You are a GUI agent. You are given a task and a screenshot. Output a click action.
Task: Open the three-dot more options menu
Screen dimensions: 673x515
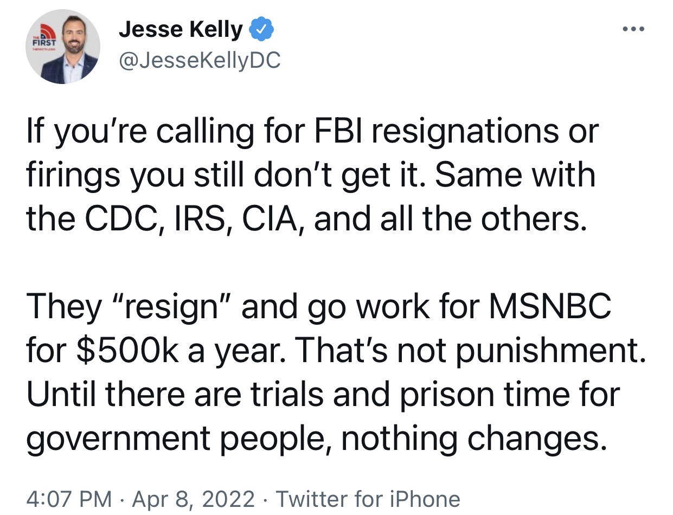[x=632, y=29]
